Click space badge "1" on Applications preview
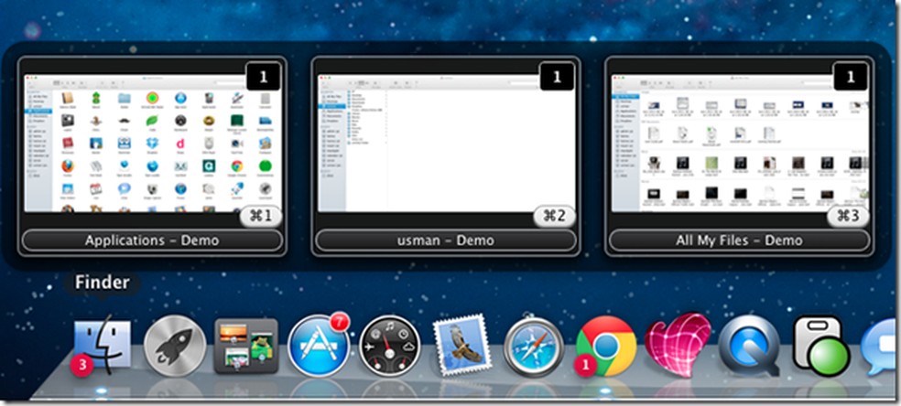This screenshot has height=406, width=901. [x=263, y=77]
